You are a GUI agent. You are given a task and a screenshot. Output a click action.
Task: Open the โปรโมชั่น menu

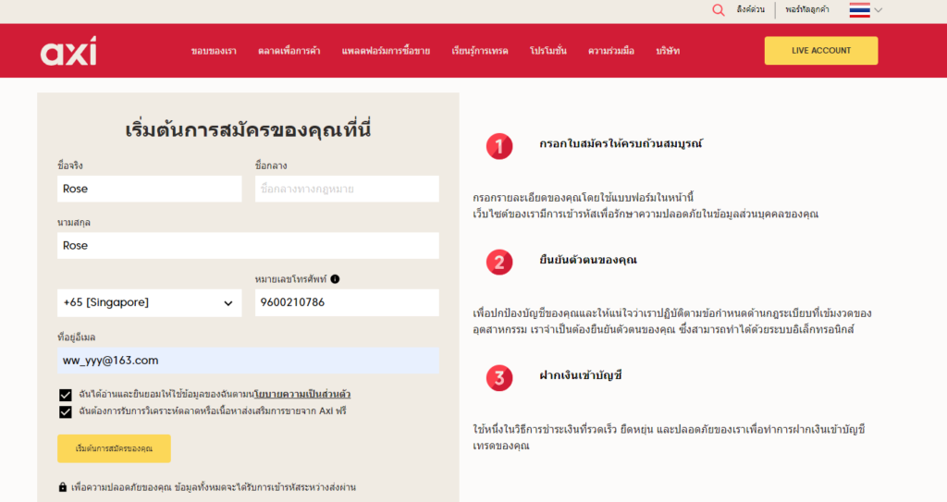click(548, 52)
